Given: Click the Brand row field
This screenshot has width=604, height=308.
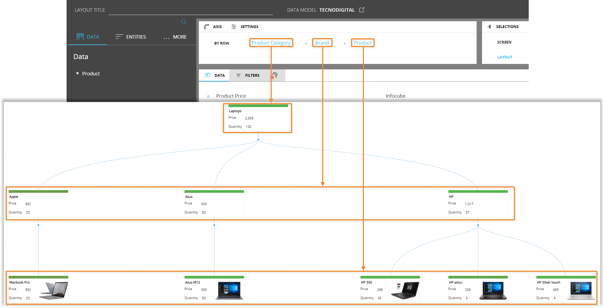Looking at the screenshot, I should coord(322,43).
